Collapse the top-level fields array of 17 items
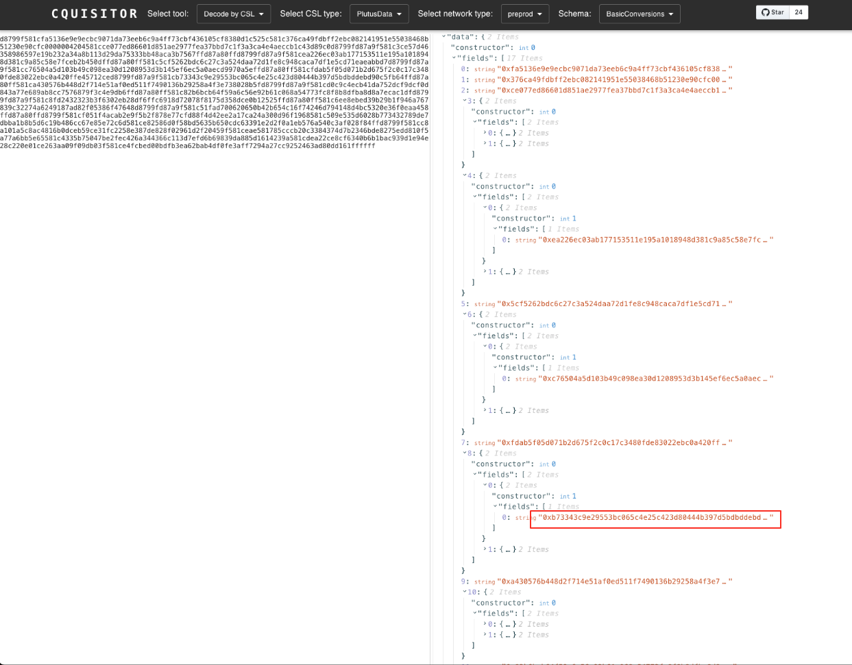852x665 pixels. (454, 58)
